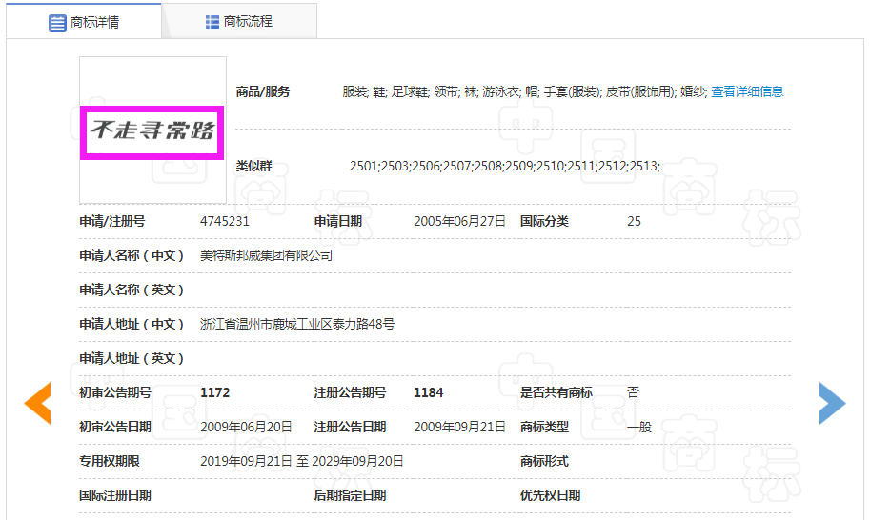The width and height of the screenshot is (870, 520).
Task: Click applicant name 美特斯邦威集团有限公司
Action: click(x=266, y=255)
